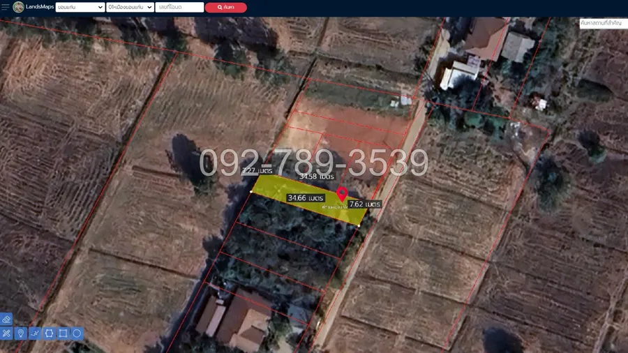628x353 pixels.
Task: Open the hamburger menu at top left
Action: [x=6, y=7]
